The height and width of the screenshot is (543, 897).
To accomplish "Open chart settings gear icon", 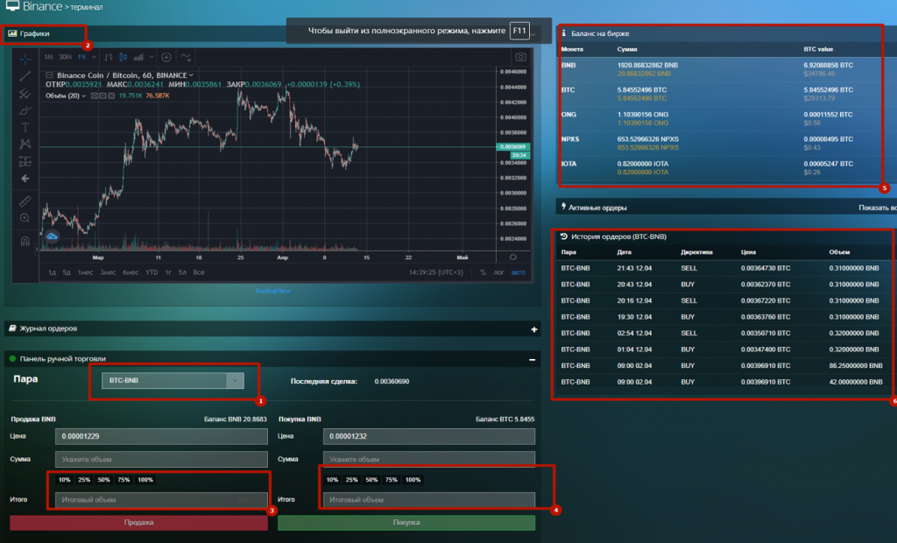I will 513,257.
